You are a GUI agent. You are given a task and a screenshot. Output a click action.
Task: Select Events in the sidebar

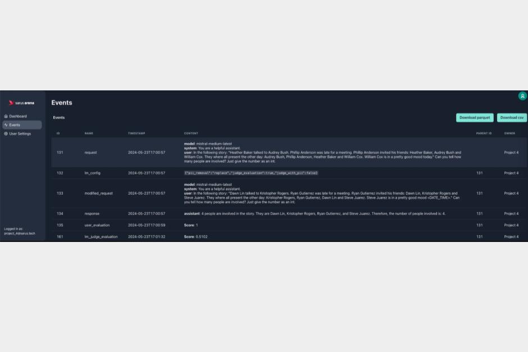tap(15, 125)
